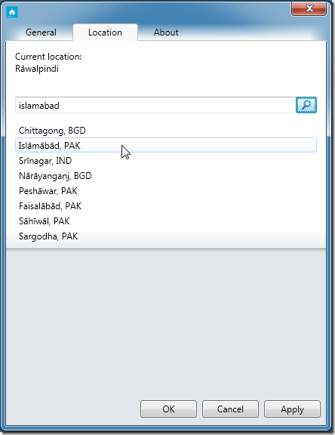335x435 pixels.
Task: Open the Location tab
Action: tap(105, 32)
